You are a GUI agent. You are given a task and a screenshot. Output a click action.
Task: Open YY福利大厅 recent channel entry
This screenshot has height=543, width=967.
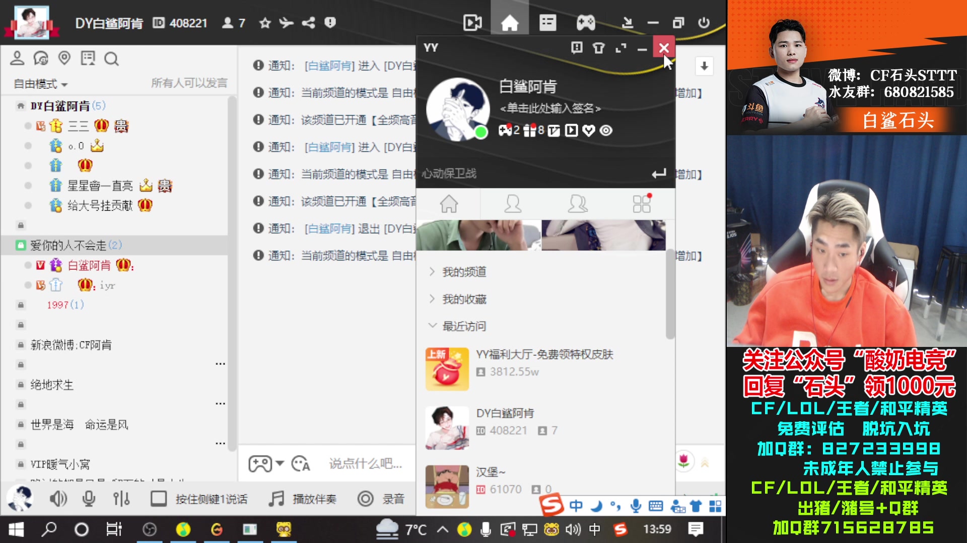[x=544, y=369]
